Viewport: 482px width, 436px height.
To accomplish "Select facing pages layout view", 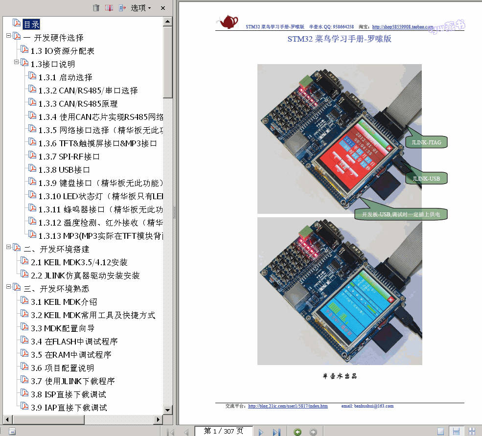I will pyautogui.click(x=472, y=432).
